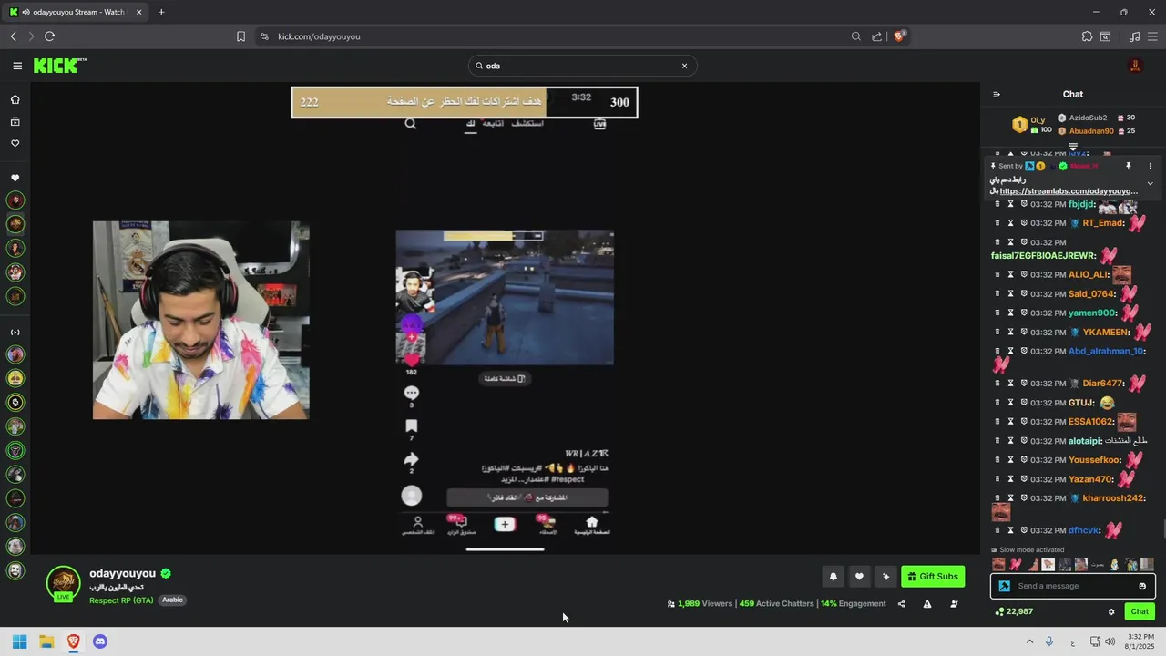
Task: Timeout user Yazan470
Action: (1010, 478)
